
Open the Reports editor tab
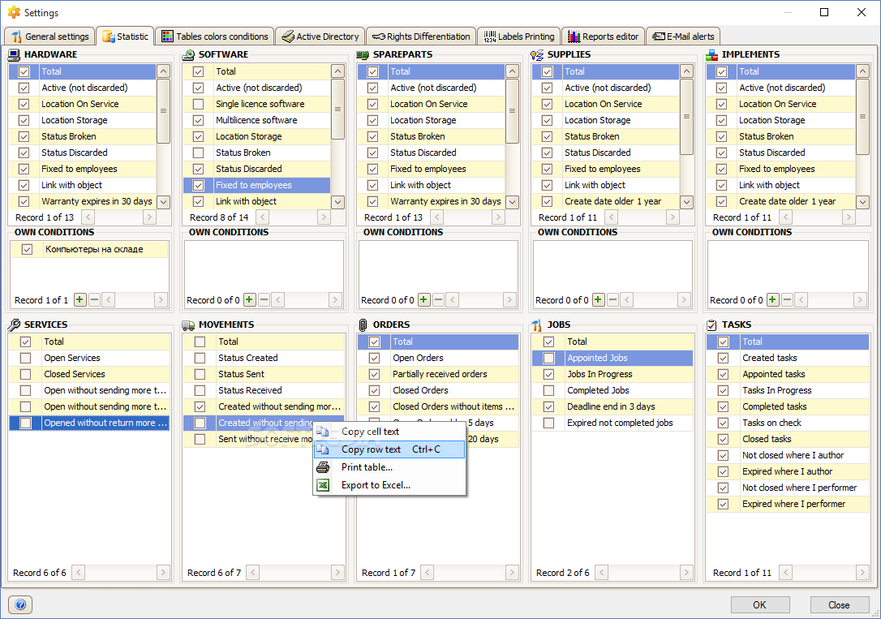[x=603, y=37]
